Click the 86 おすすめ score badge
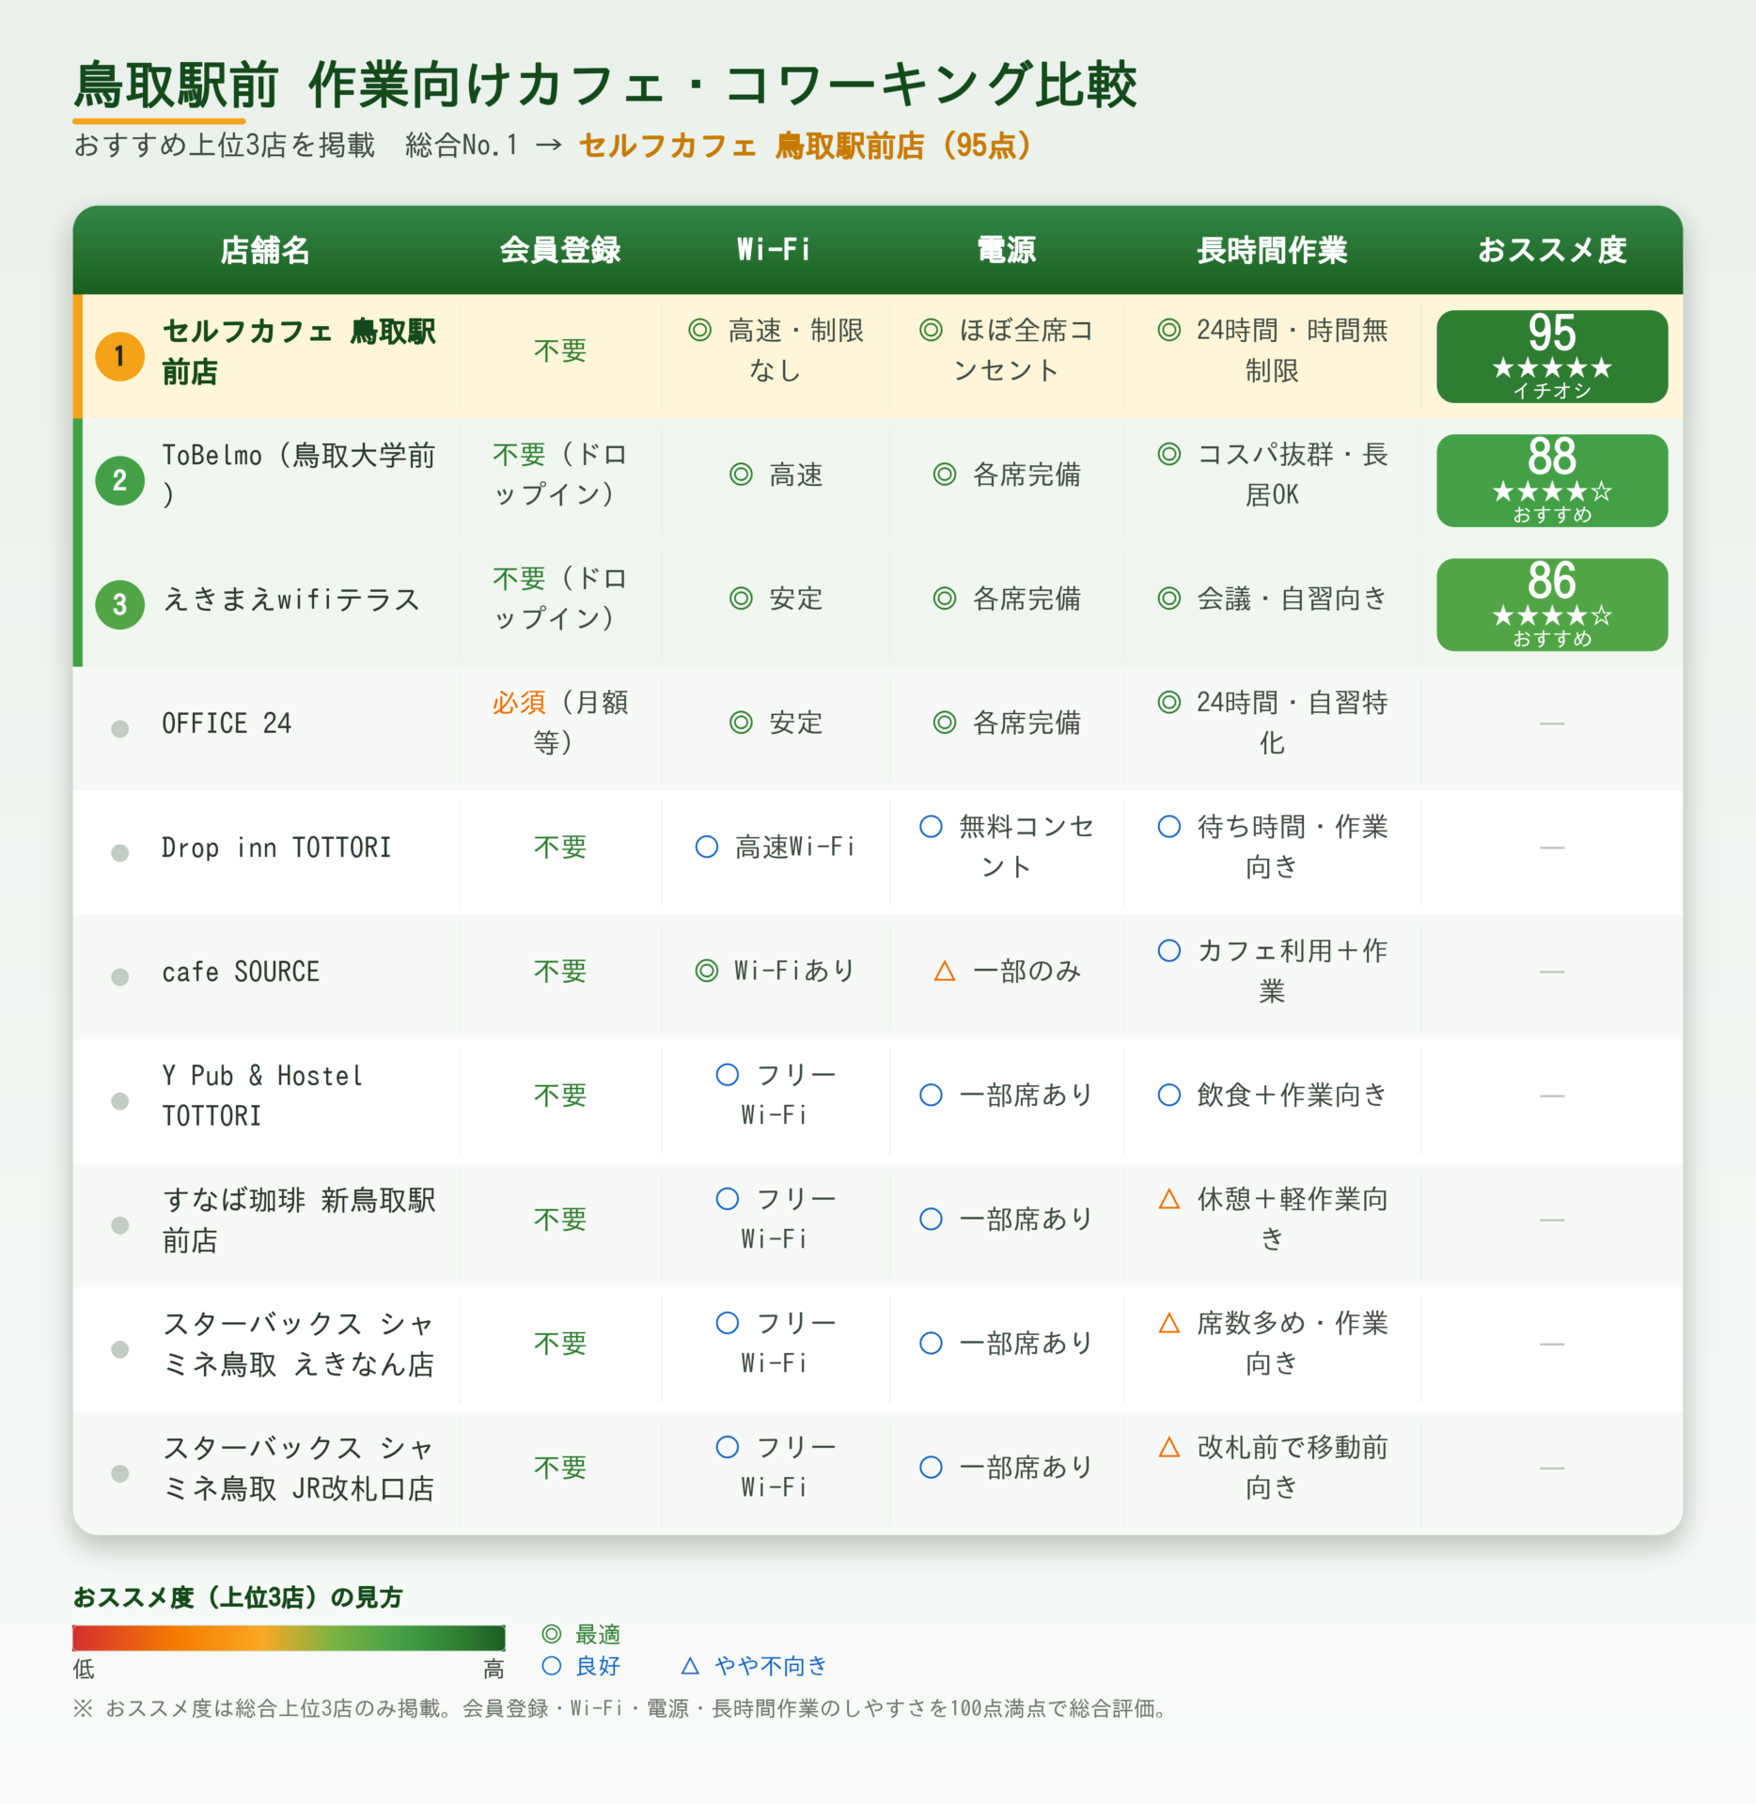Screen dimensions: 1756x1804 pyautogui.click(x=1552, y=604)
